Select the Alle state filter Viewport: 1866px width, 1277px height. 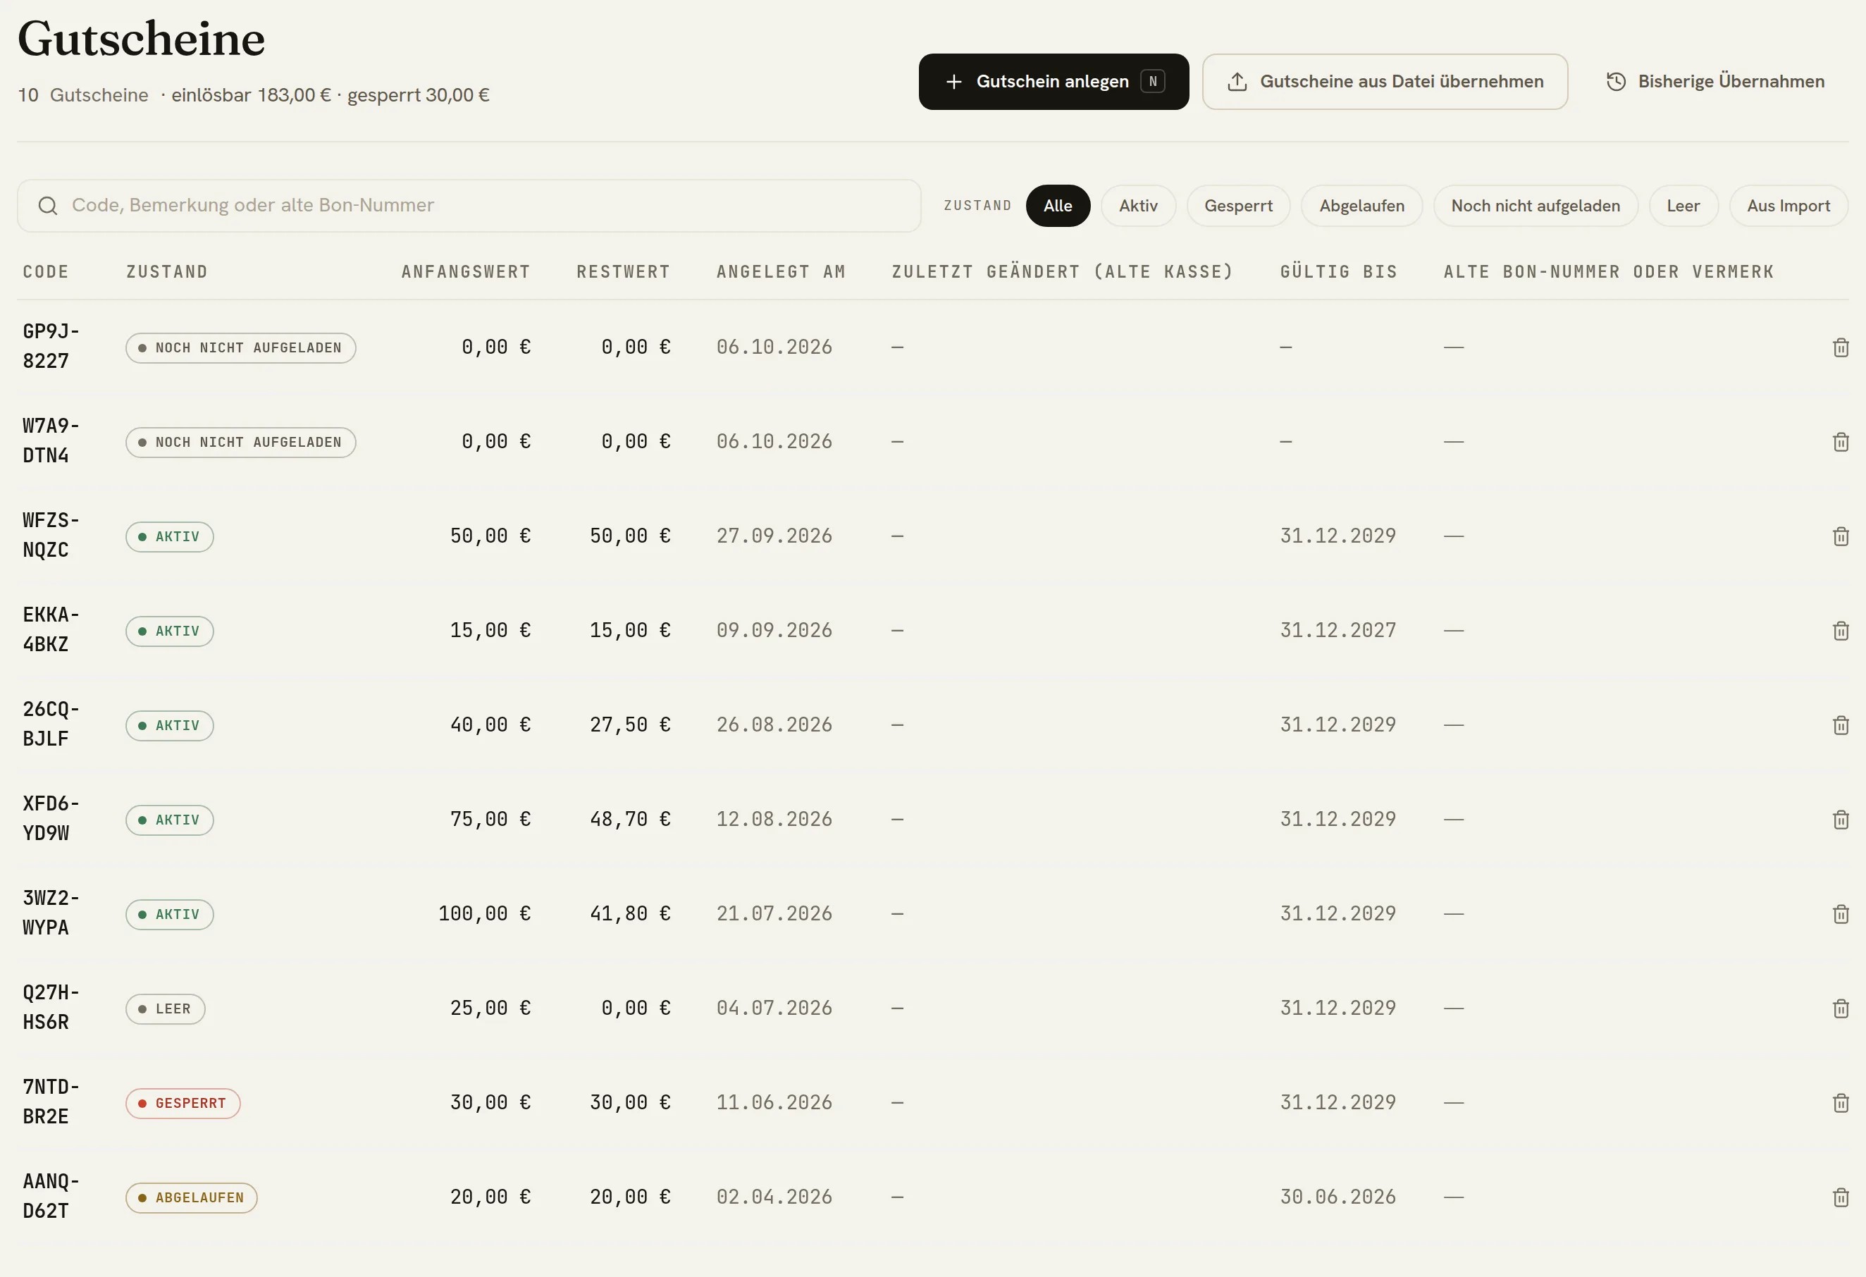tap(1058, 206)
